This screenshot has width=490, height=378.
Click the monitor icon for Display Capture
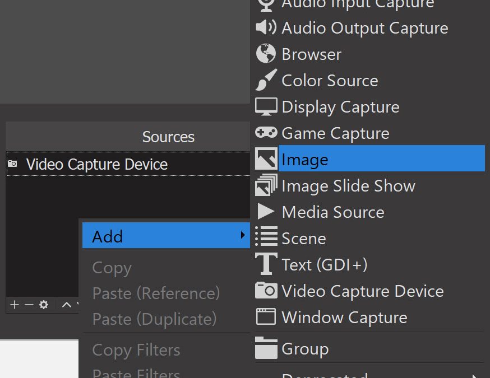point(266,107)
